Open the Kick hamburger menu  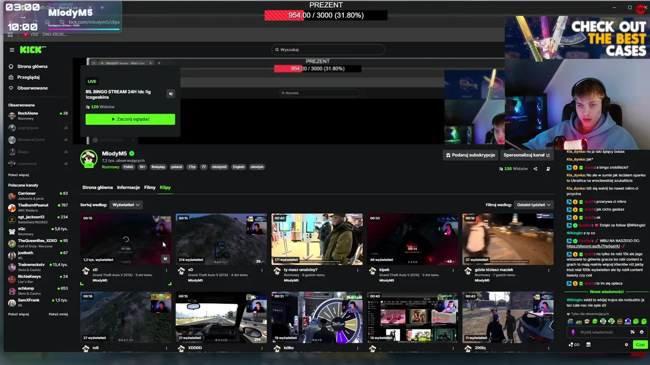click(x=12, y=50)
